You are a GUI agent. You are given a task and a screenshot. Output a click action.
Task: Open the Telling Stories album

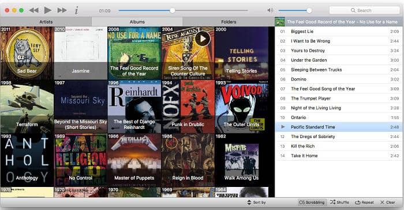pyautogui.click(x=241, y=53)
